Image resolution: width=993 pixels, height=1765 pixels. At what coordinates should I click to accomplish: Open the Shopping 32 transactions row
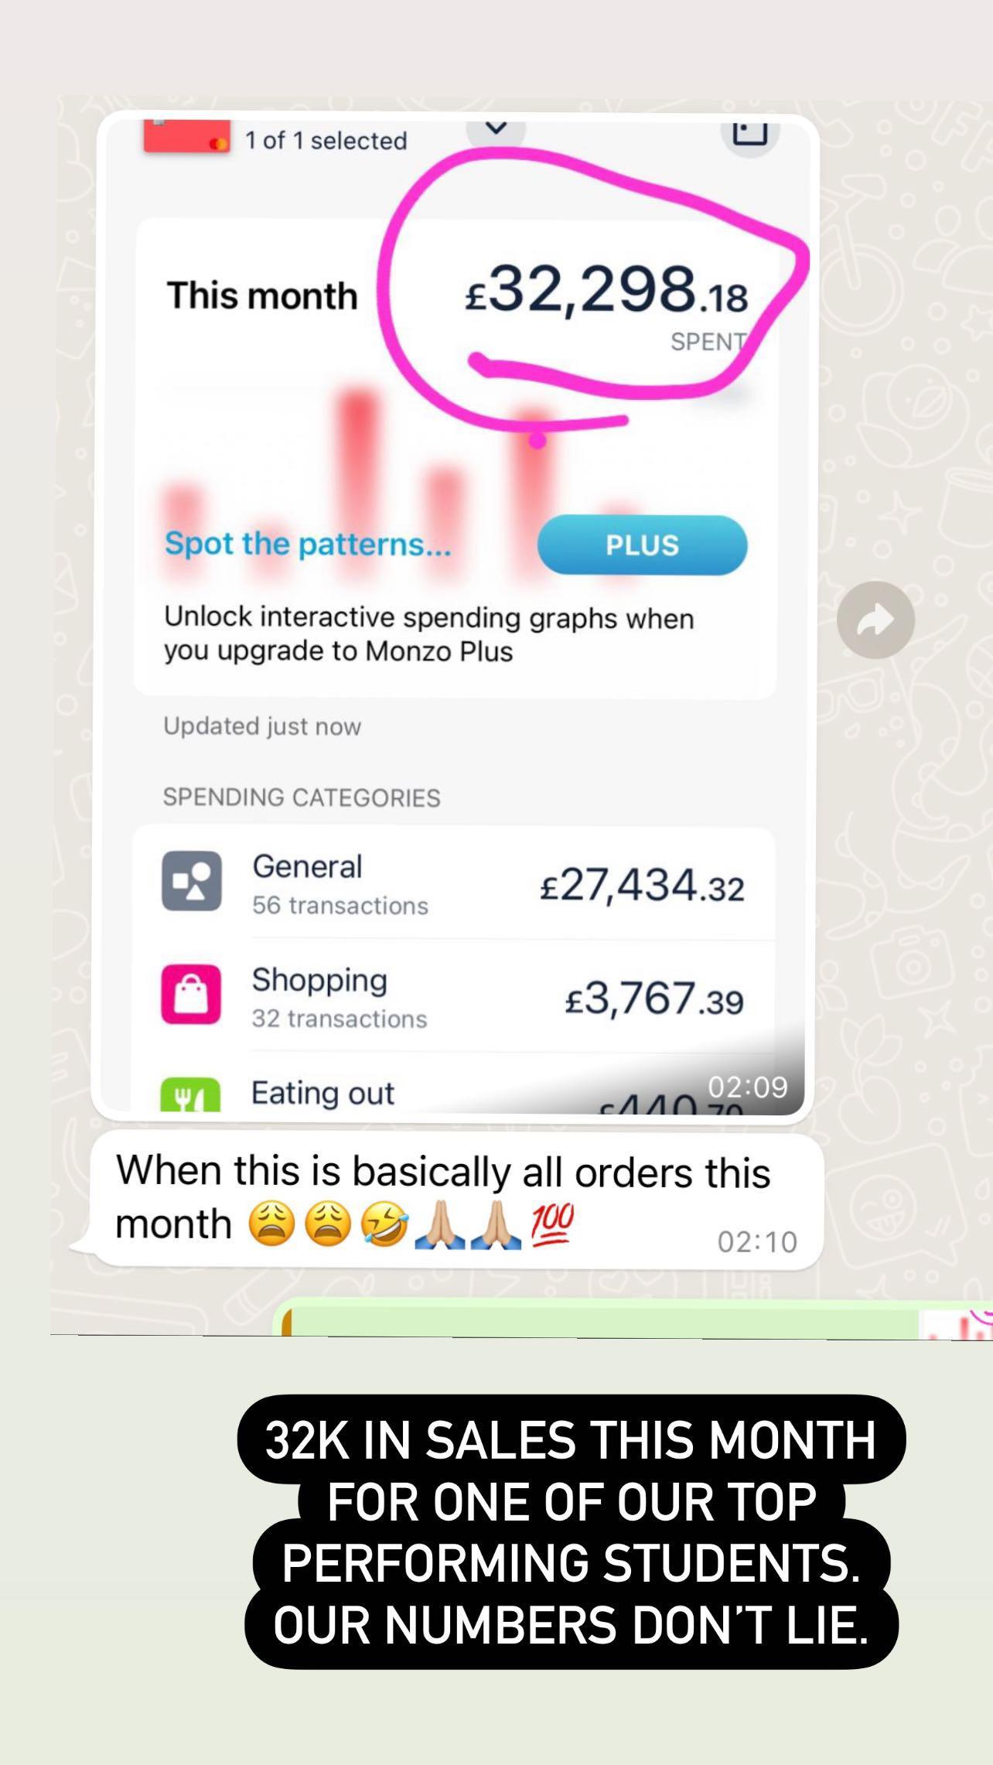pos(453,996)
